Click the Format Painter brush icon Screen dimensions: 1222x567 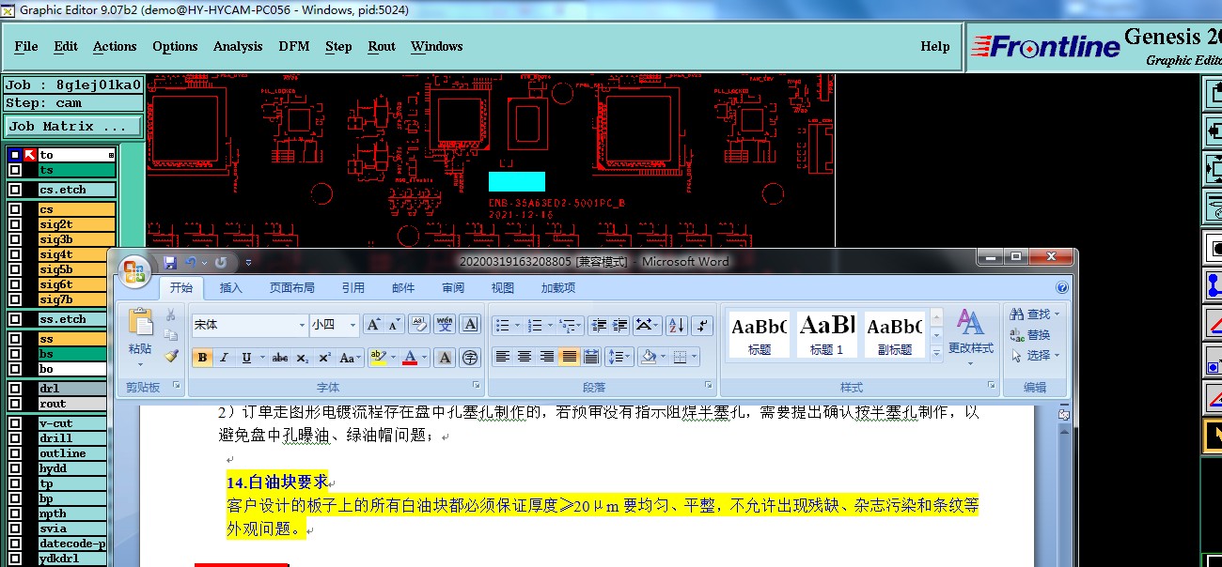pos(171,356)
